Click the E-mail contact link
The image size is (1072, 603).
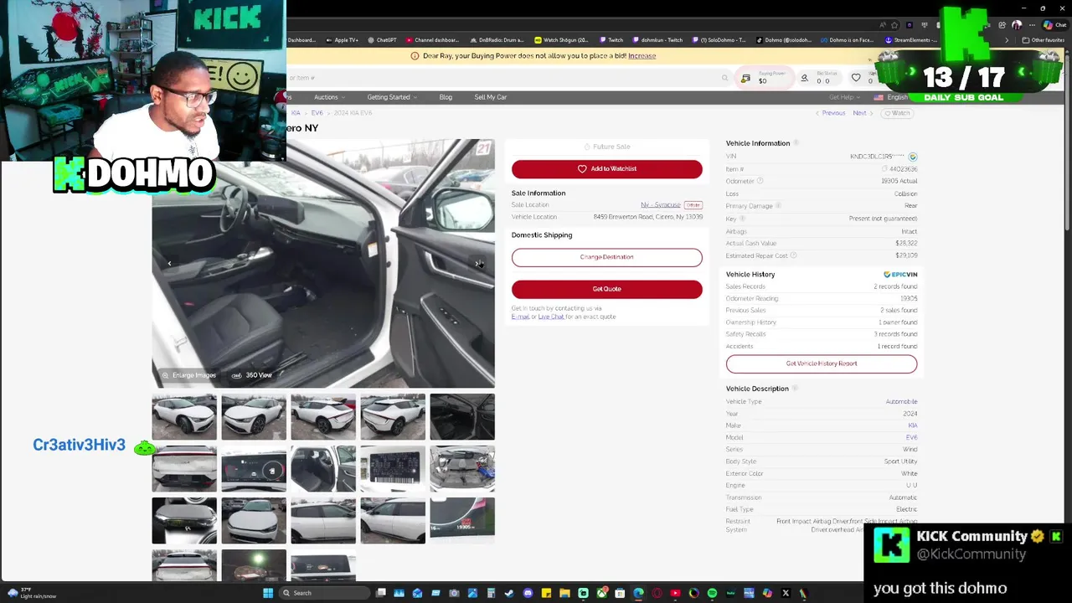[520, 317]
